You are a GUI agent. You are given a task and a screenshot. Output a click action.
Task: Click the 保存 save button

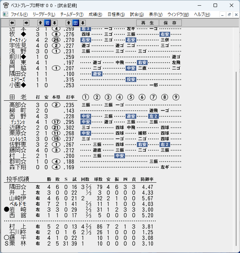(170, 23)
